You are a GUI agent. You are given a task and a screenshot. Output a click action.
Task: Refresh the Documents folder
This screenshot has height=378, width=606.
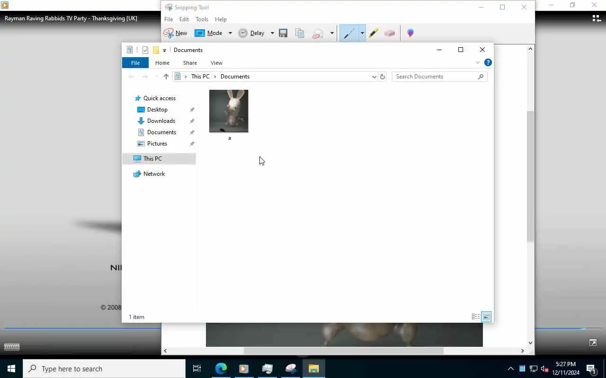coord(383,77)
